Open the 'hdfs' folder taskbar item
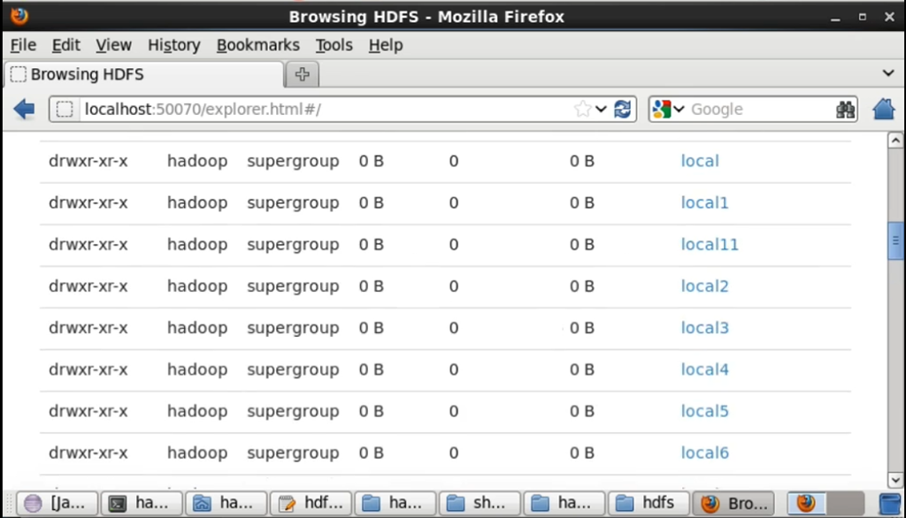906x518 pixels. [x=649, y=504]
